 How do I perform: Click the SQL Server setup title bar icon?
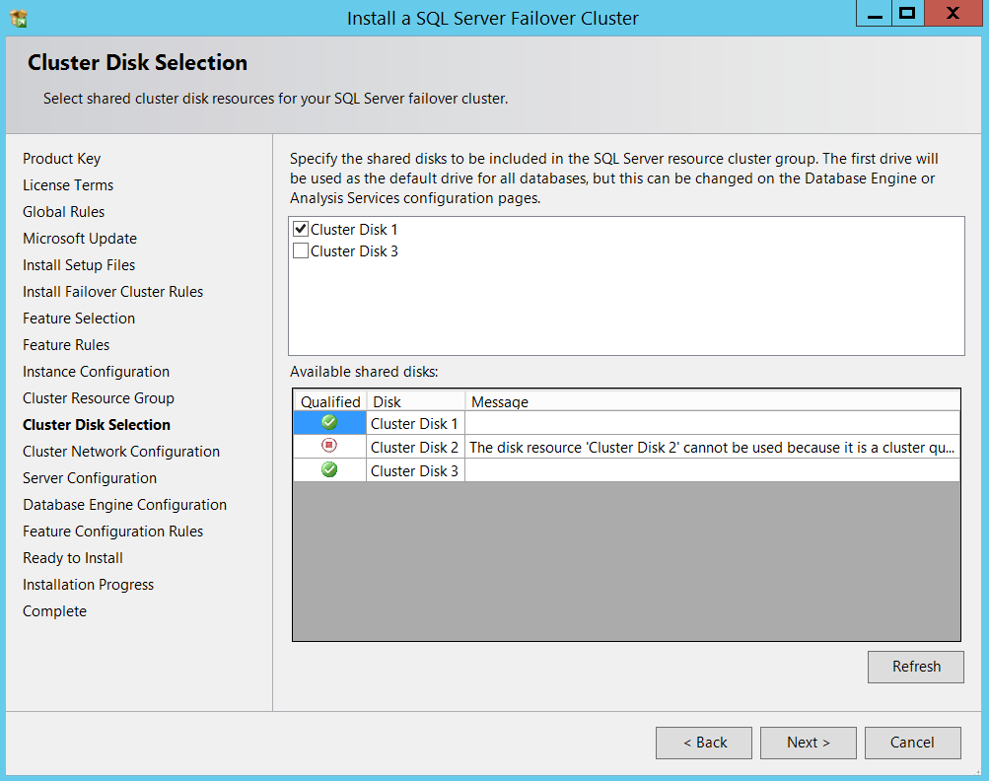(x=18, y=18)
